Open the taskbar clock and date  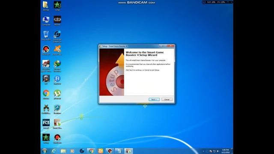pos(226,151)
